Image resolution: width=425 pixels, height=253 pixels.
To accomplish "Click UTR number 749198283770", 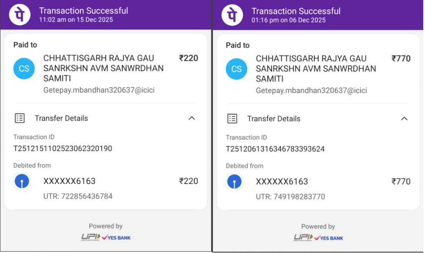I will coord(290,197).
